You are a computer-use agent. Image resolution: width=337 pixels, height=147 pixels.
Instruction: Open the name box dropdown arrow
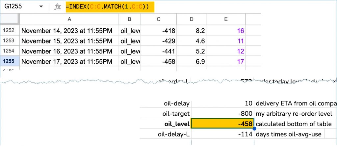(41, 7)
